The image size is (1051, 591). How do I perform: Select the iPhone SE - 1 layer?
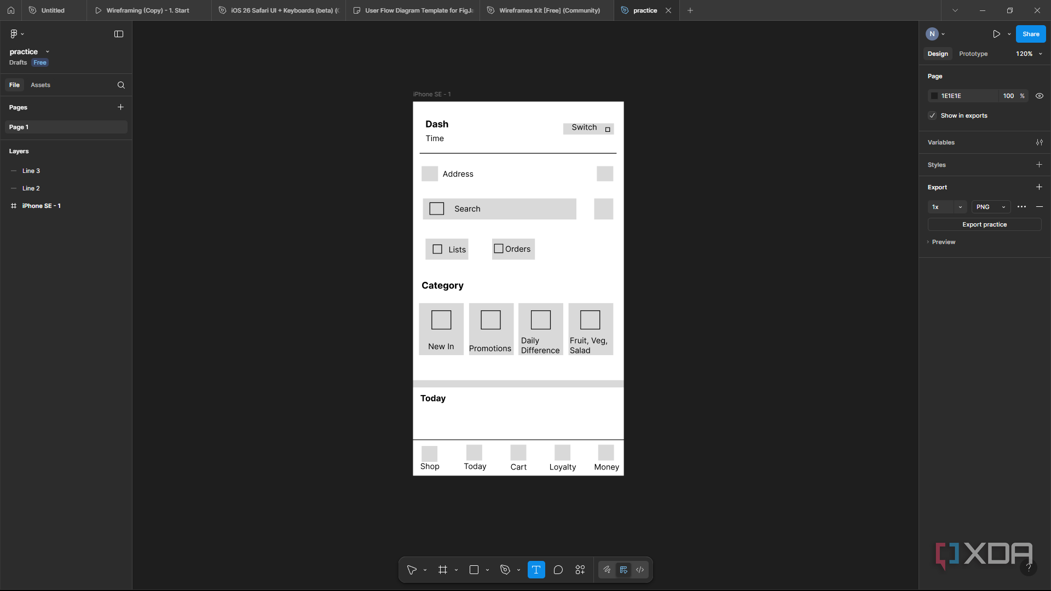[66, 206]
